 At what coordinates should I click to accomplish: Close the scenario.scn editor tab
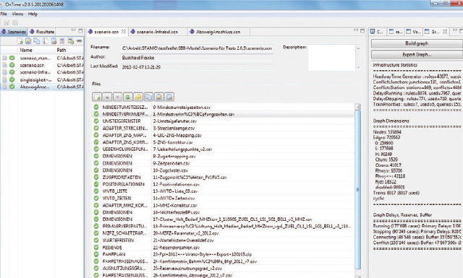pyautogui.click(x=124, y=32)
